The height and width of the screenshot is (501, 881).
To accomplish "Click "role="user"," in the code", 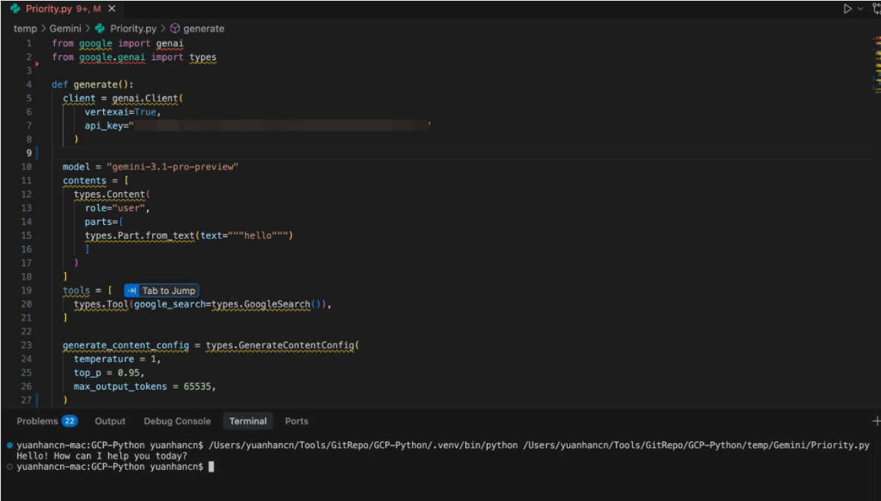I will pos(117,208).
